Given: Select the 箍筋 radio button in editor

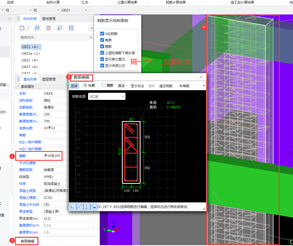Looking at the screenshot, I should pyautogui.click(x=104, y=85).
